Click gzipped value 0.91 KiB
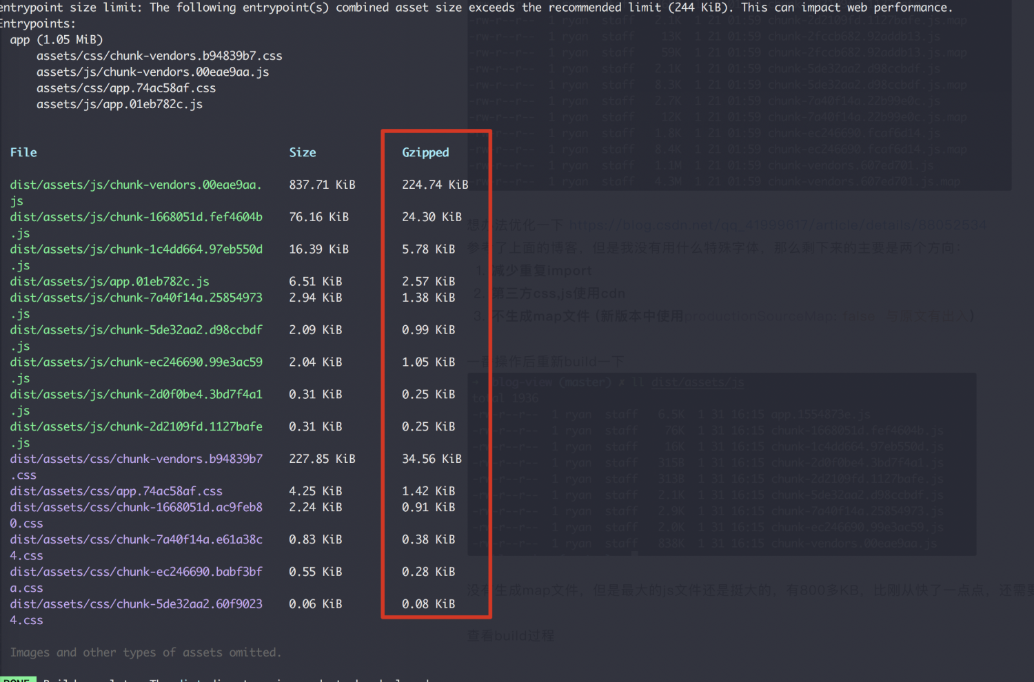The width and height of the screenshot is (1034, 682). point(429,507)
